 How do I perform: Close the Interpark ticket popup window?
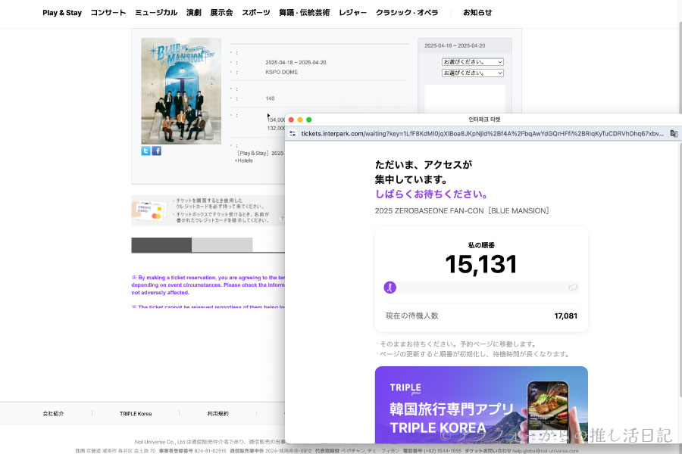coord(292,120)
